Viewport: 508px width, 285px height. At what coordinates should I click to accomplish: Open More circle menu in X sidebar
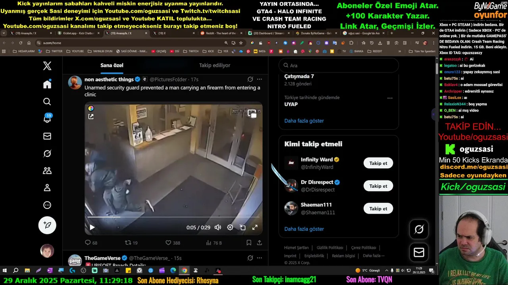coord(47,205)
